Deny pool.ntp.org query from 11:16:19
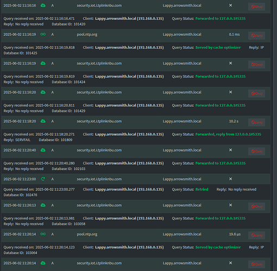Screen dimensions: 277x271 coord(256,35)
